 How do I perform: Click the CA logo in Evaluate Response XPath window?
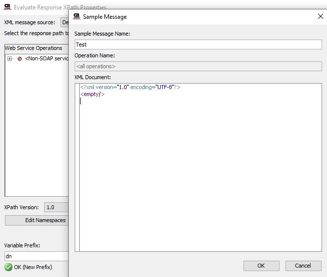point(7,8)
